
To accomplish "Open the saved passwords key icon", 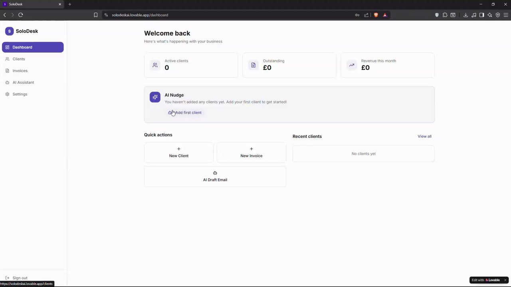I will (357, 15).
